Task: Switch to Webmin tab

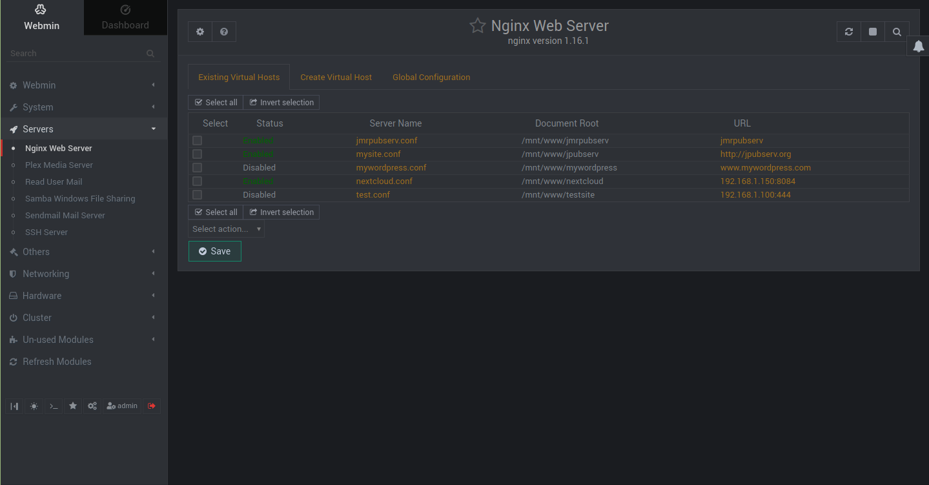Action: coord(42,17)
